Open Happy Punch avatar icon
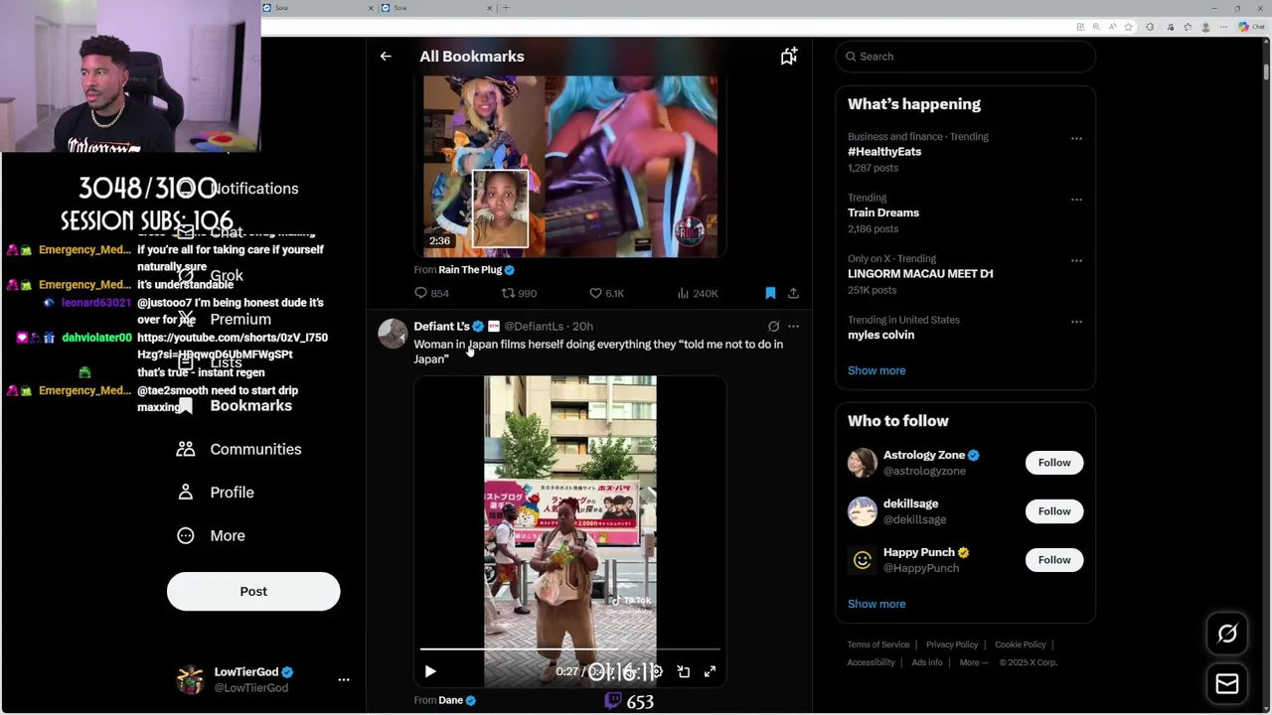Viewport: 1272px width, 715px height. pos(863,560)
